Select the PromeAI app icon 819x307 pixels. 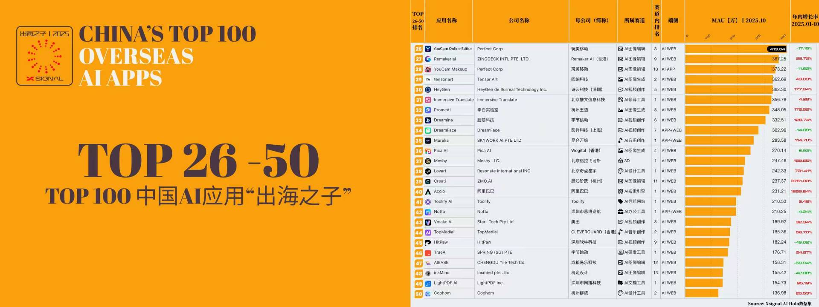[x=428, y=110]
